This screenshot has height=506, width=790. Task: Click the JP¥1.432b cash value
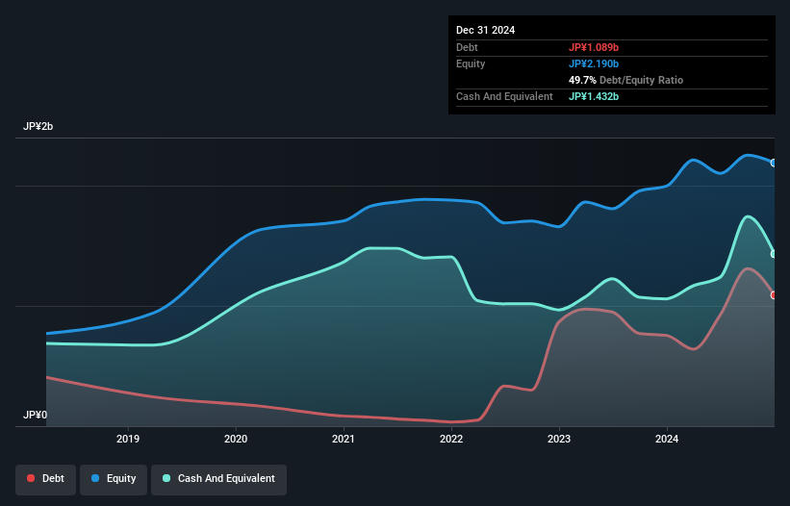click(x=594, y=96)
